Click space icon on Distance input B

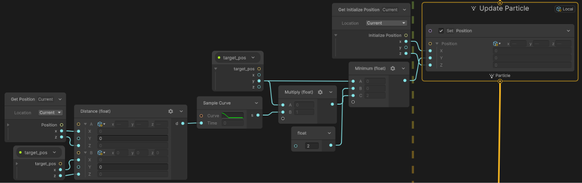(100, 153)
